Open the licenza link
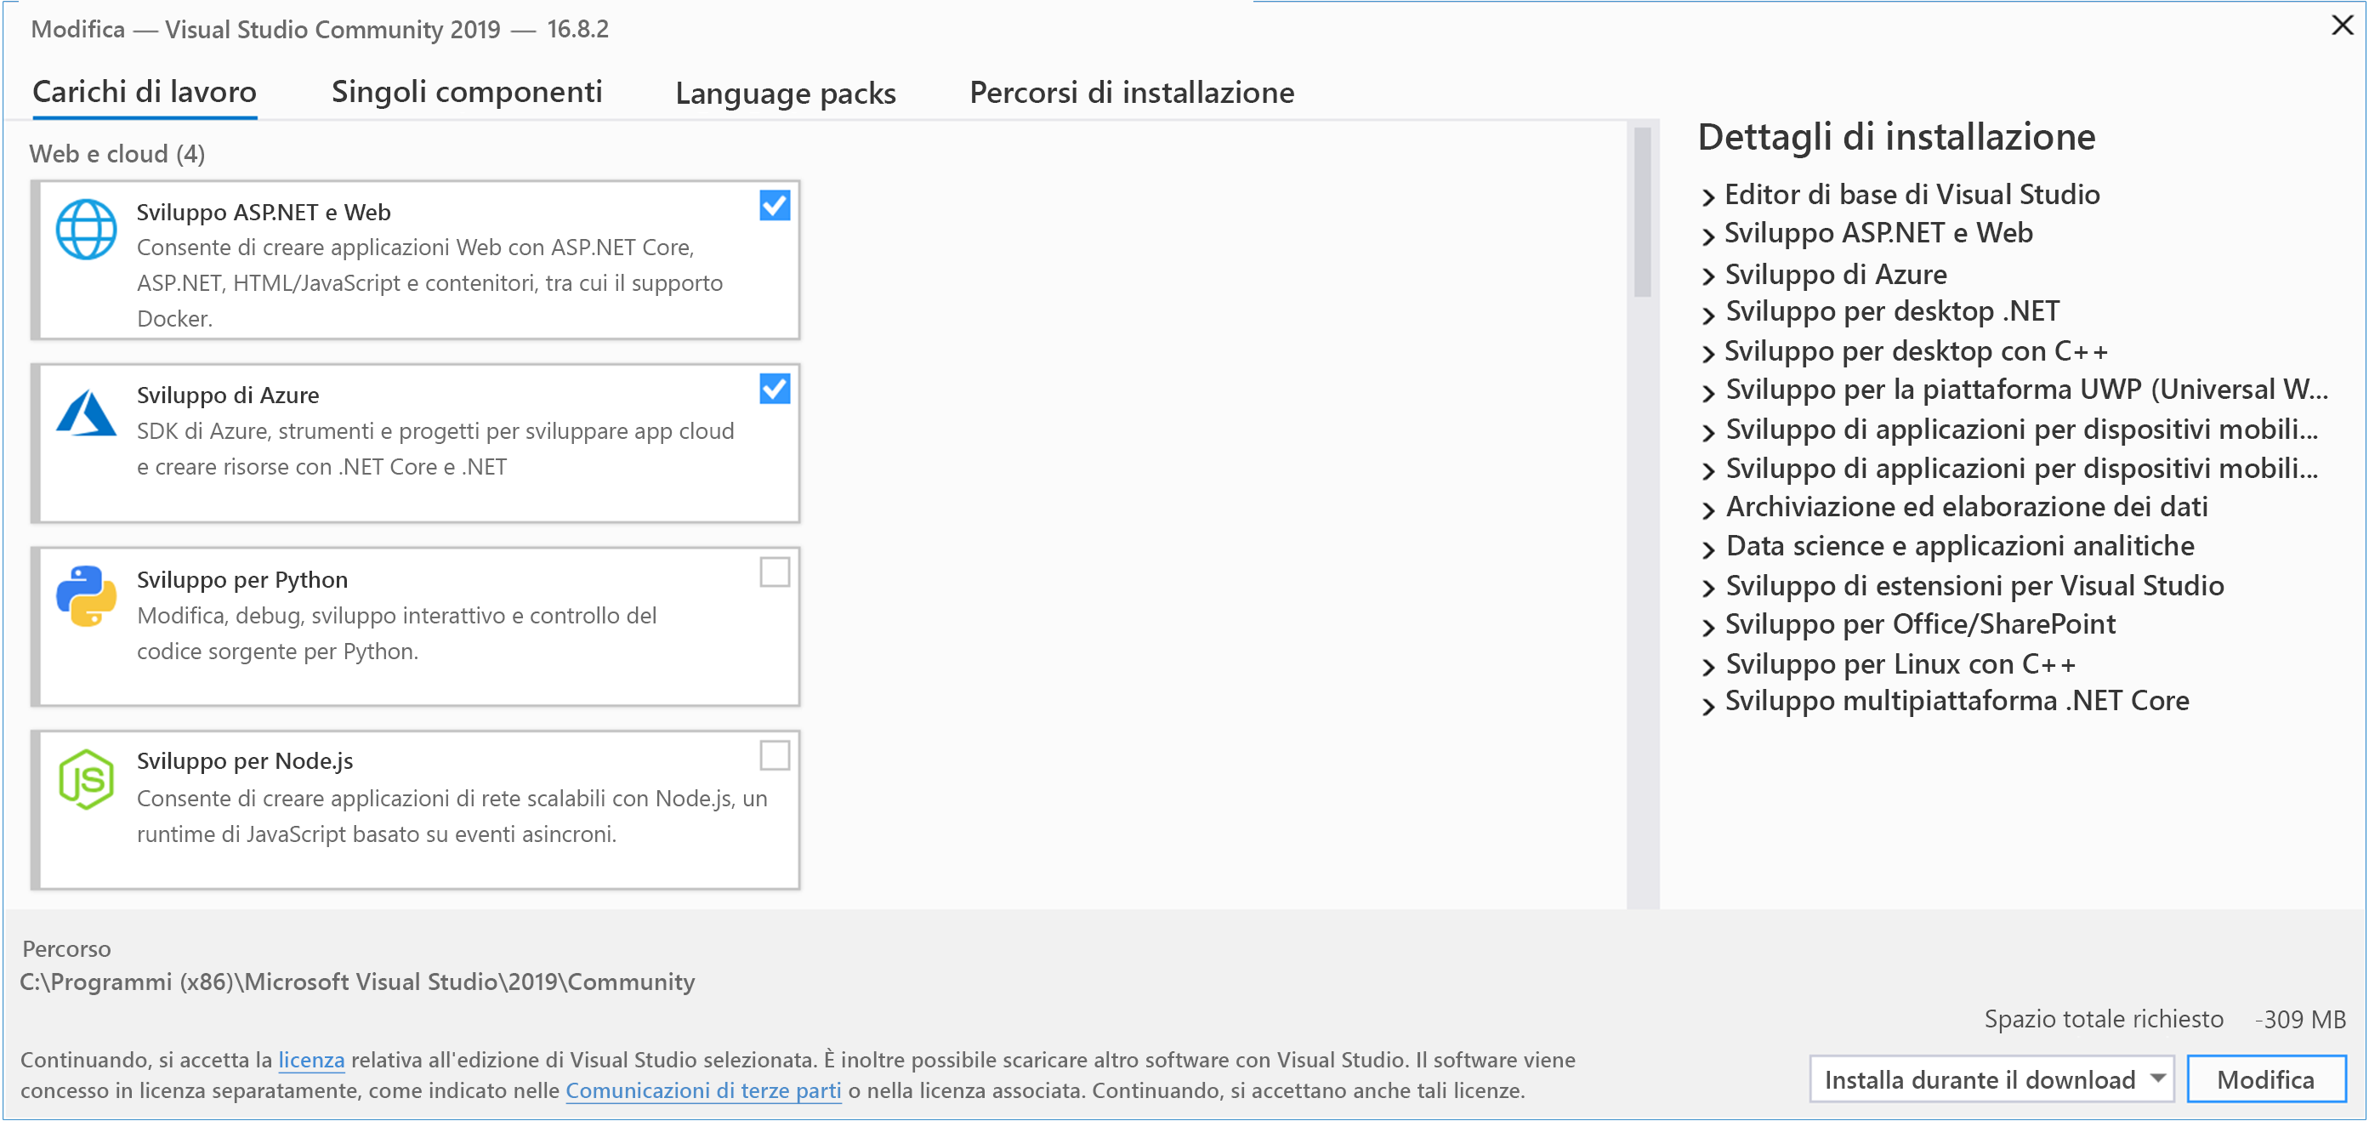Screen dimensions: 2369x1121 (x=311, y=1060)
